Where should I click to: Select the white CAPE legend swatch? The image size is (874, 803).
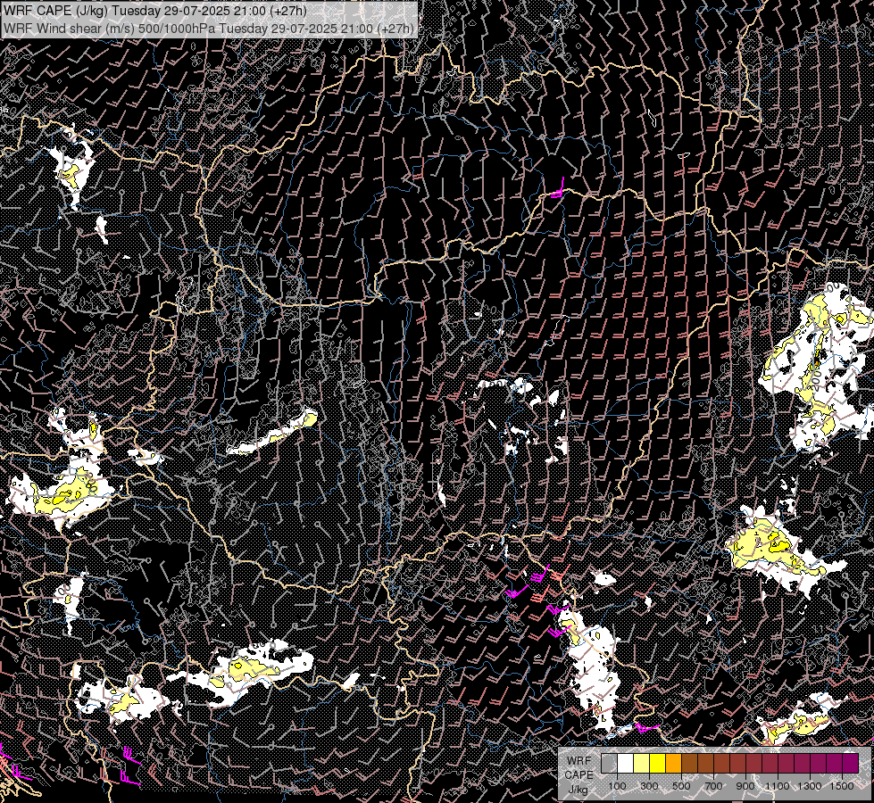point(625,763)
